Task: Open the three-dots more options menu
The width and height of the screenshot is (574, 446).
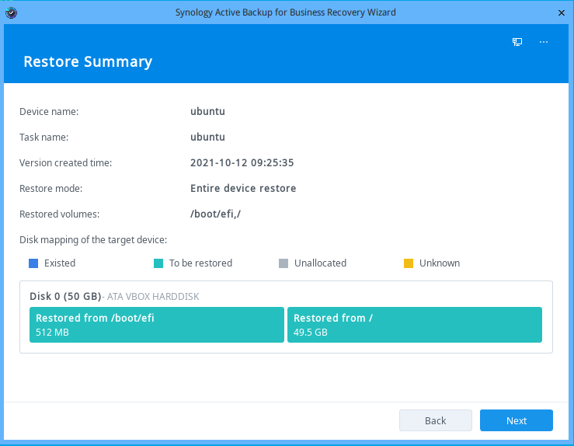Action: coord(544,42)
